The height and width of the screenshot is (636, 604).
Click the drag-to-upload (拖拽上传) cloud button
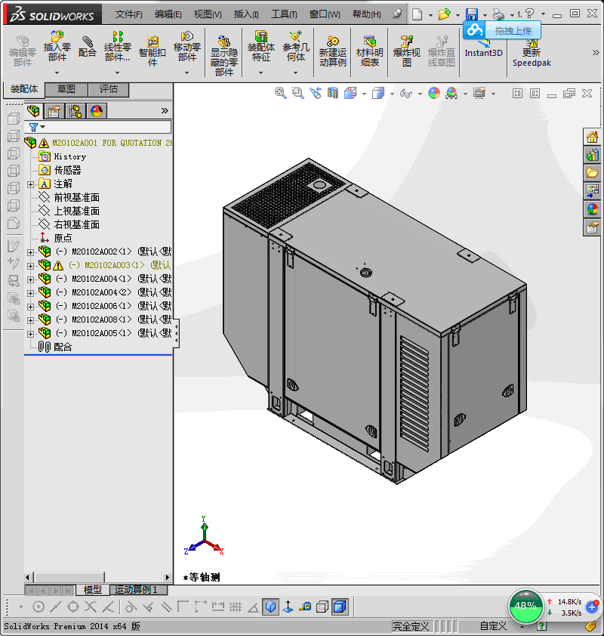pyautogui.click(x=502, y=30)
